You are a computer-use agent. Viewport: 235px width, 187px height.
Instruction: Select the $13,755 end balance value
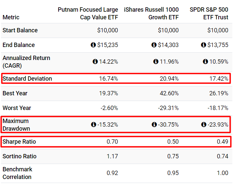(x=218, y=45)
